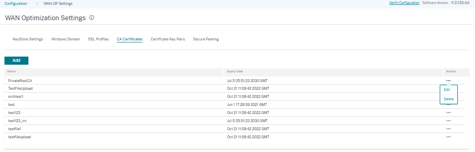Screen dimensions: 475x152
Task: Select the lowercase testfileupload certificate name
Action: pyautogui.click(x=19, y=137)
